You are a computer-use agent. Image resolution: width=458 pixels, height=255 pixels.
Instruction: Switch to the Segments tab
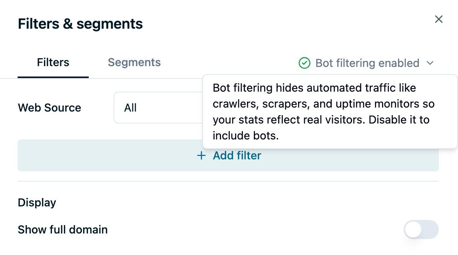pyautogui.click(x=134, y=62)
